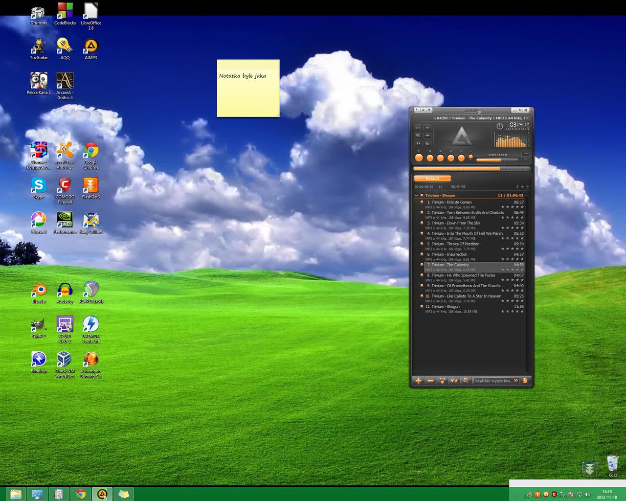Open DAEMON Tools Lite desktop icon
The height and width of the screenshot is (501, 626).
point(91,330)
